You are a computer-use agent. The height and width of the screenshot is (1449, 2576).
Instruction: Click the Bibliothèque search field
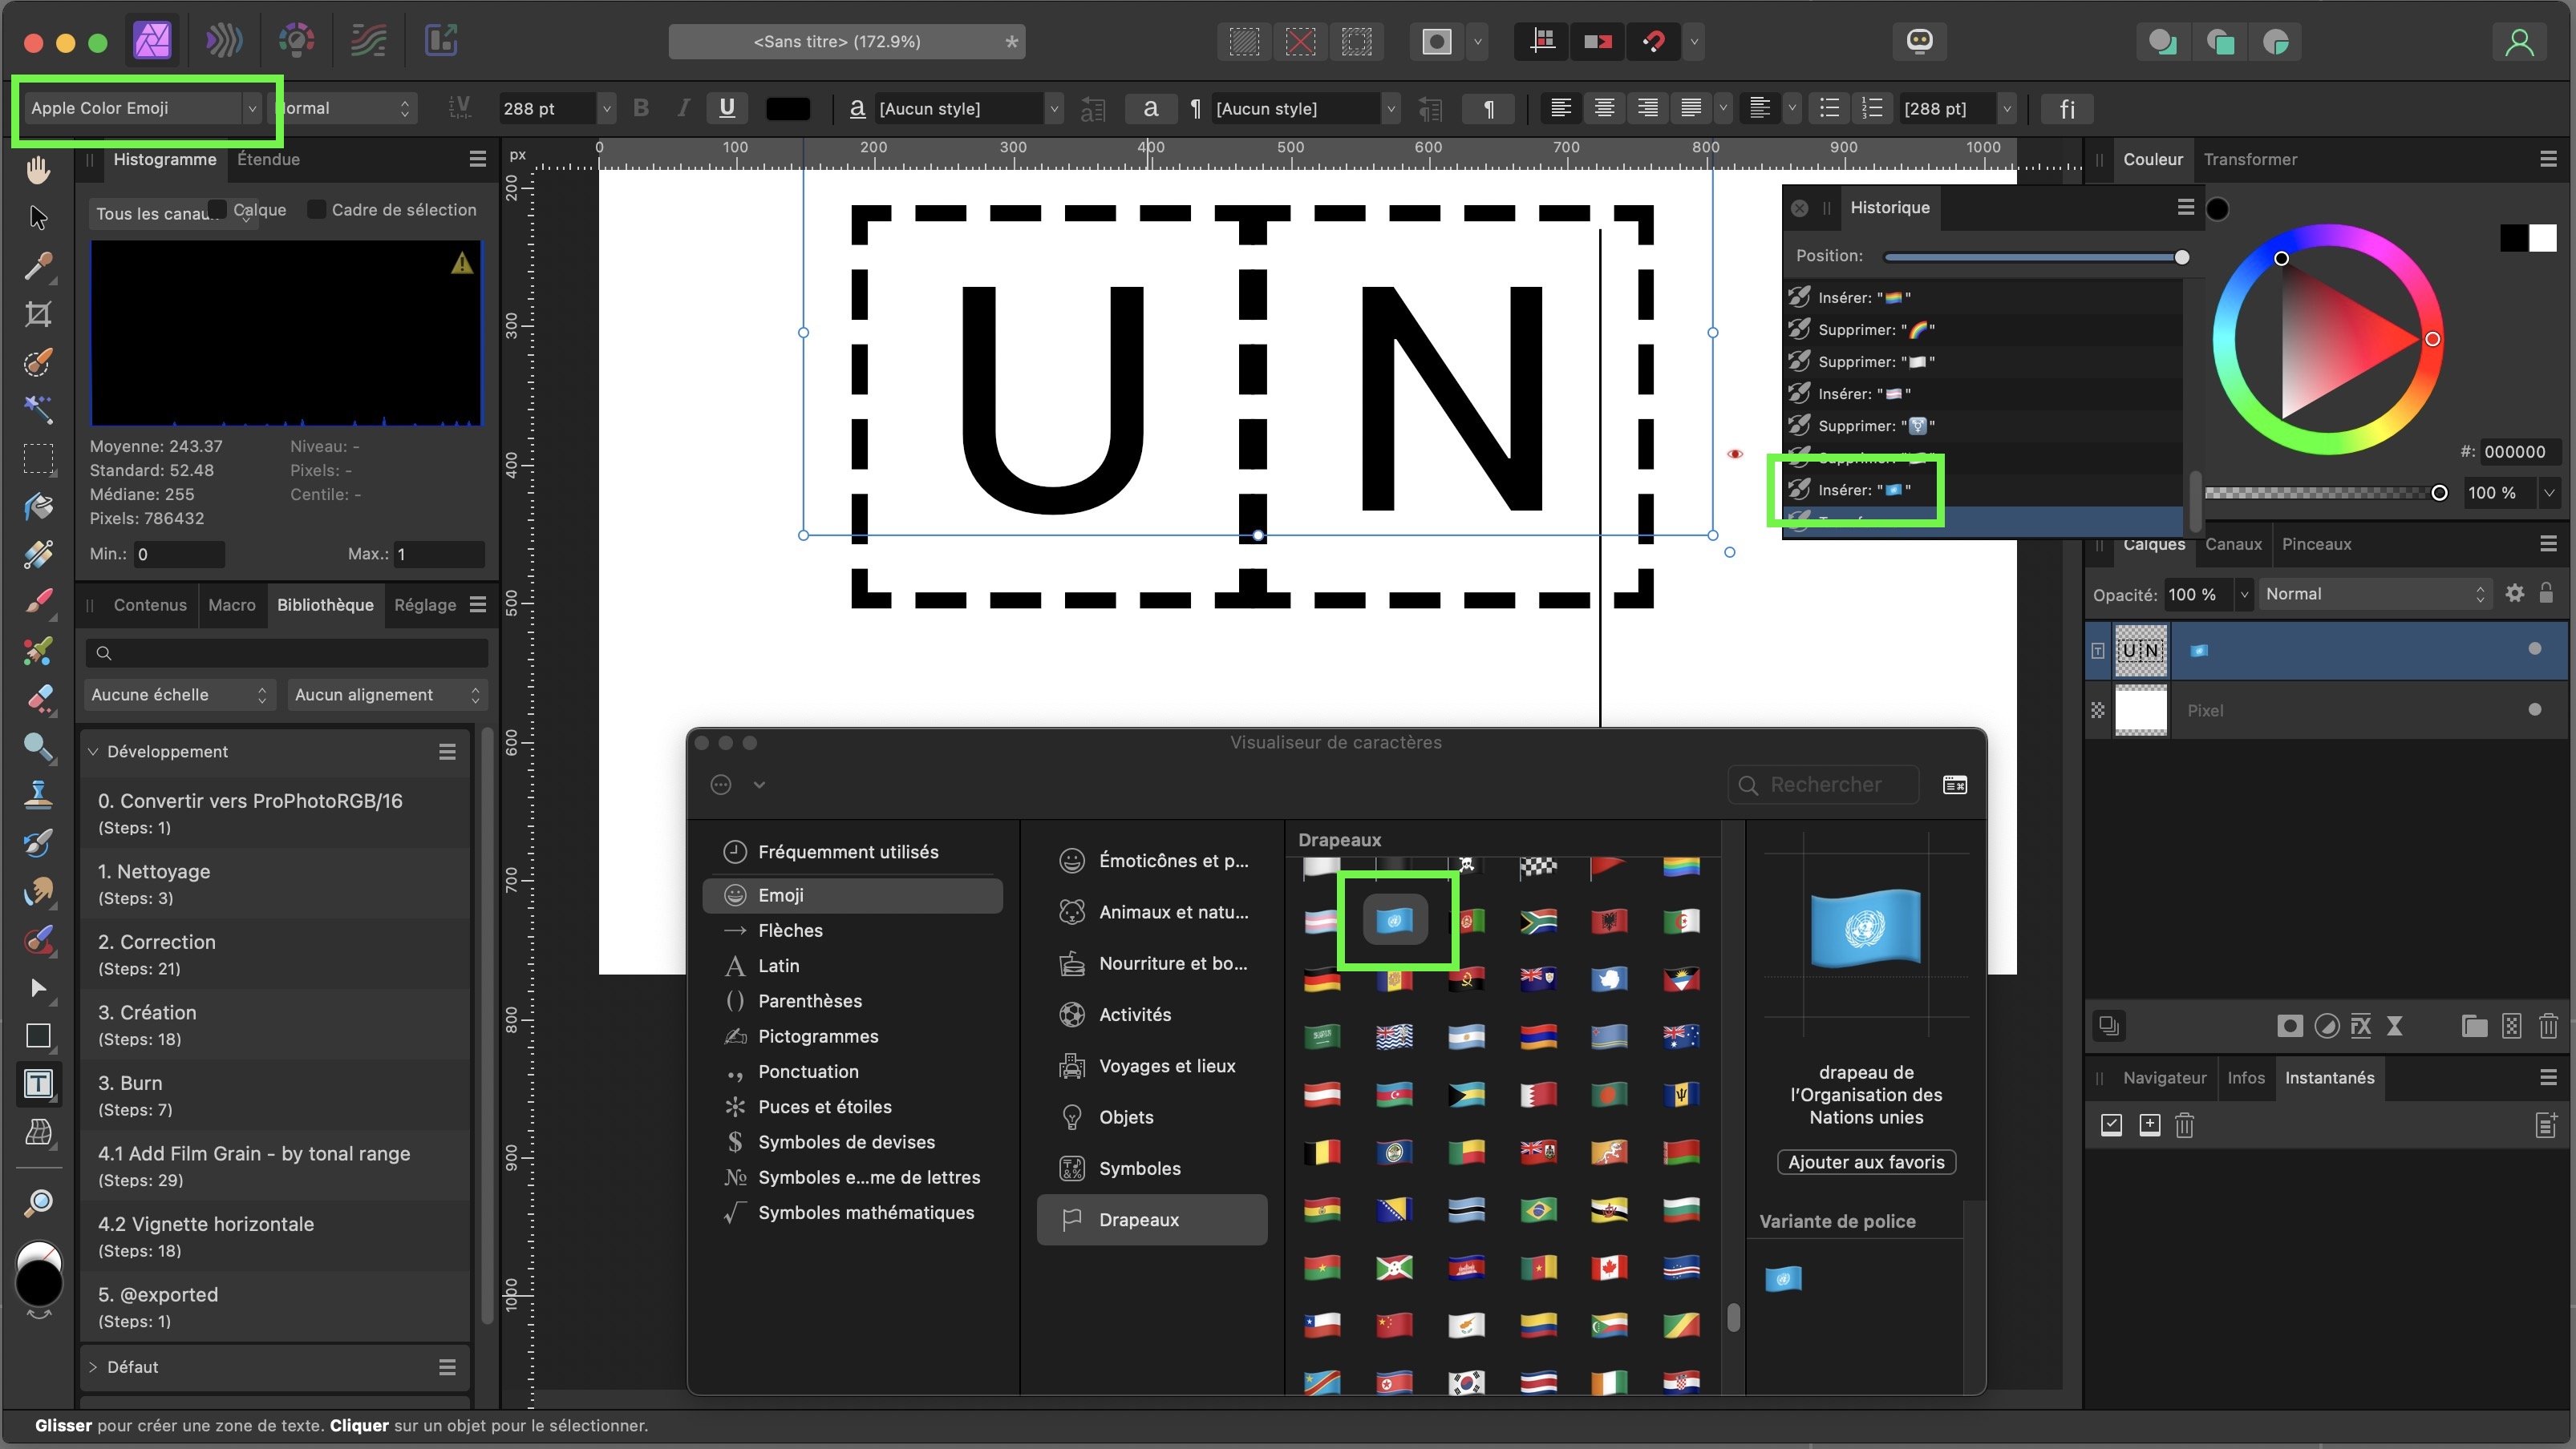pyautogui.click(x=286, y=652)
